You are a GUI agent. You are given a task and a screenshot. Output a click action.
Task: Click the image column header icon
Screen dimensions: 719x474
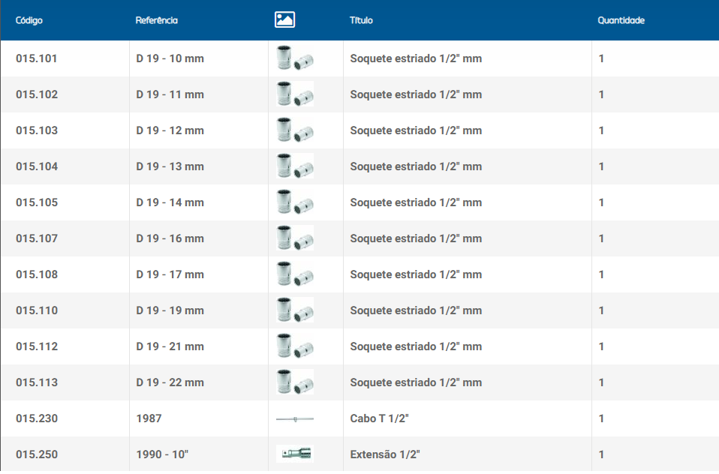coord(284,20)
